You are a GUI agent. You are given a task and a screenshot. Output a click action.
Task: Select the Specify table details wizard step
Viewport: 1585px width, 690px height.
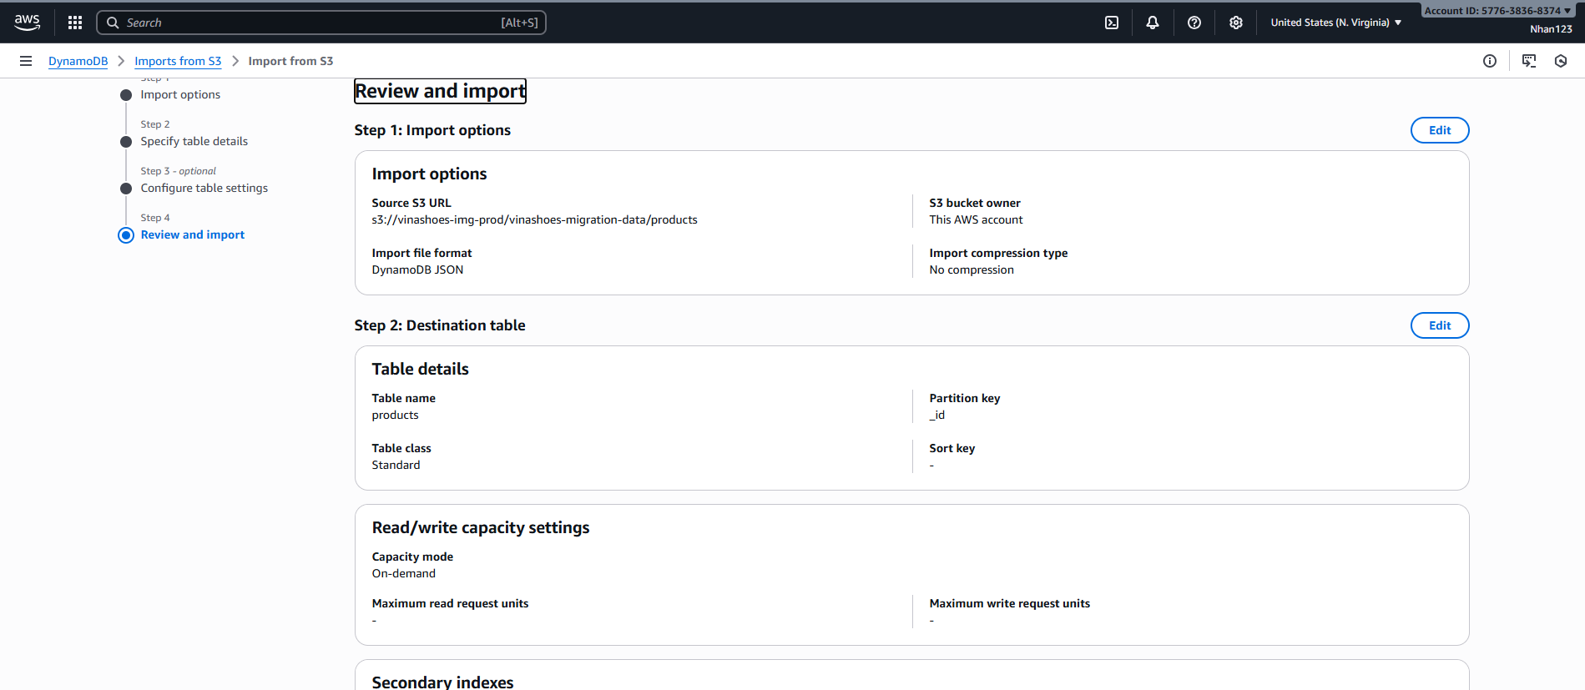194,141
